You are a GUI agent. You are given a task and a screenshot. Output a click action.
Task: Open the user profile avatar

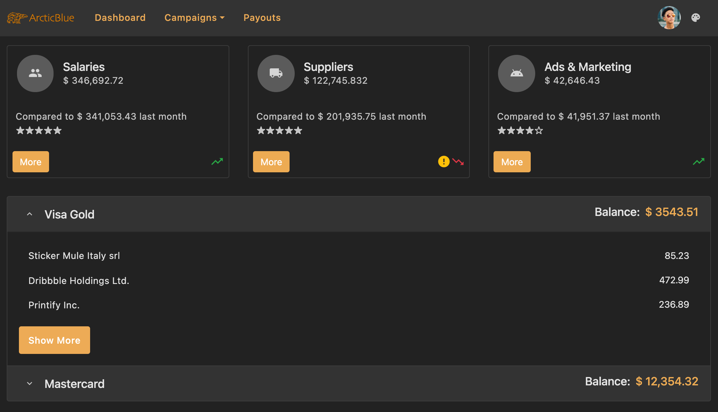coord(669,18)
